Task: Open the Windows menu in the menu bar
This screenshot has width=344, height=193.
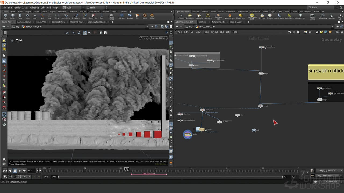Action: [34, 8]
